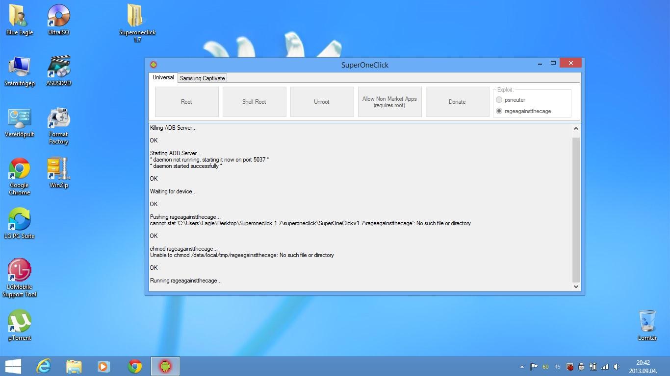Open the Lomtár recycle bin

click(x=647, y=326)
